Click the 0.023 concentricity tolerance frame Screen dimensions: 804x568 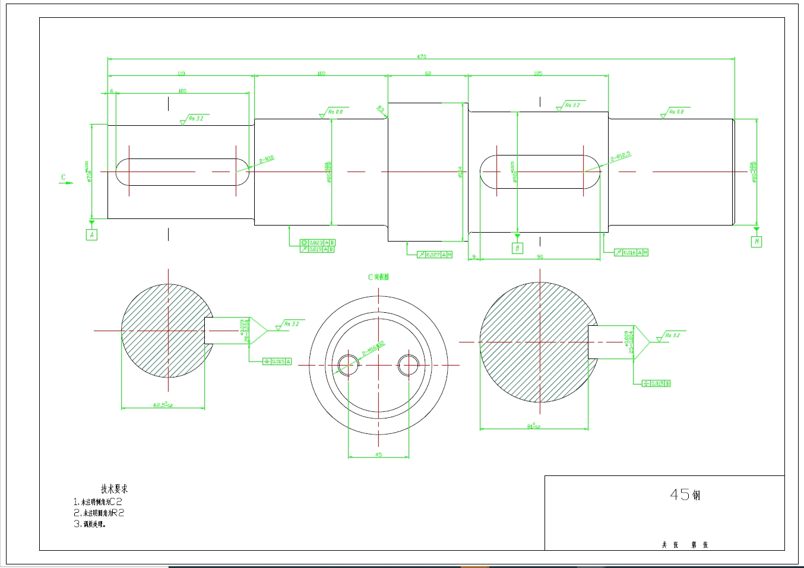click(318, 242)
